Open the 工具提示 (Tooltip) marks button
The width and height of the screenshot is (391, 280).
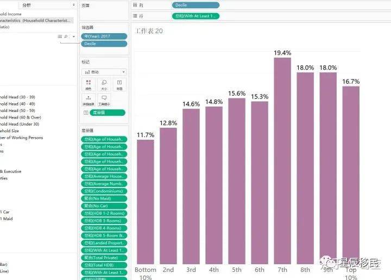coord(104,100)
